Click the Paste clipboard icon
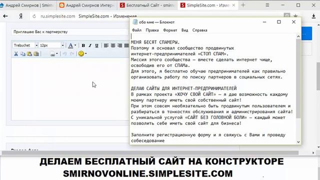320x180 pixels. coord(29,54)
